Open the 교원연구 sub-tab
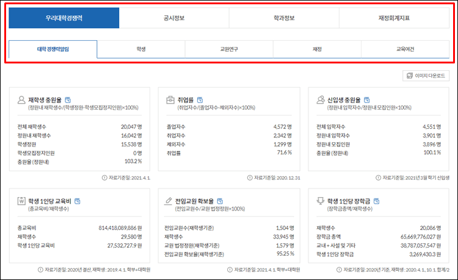Viewport: 458px width, 280px height. (x=229, y=49)
